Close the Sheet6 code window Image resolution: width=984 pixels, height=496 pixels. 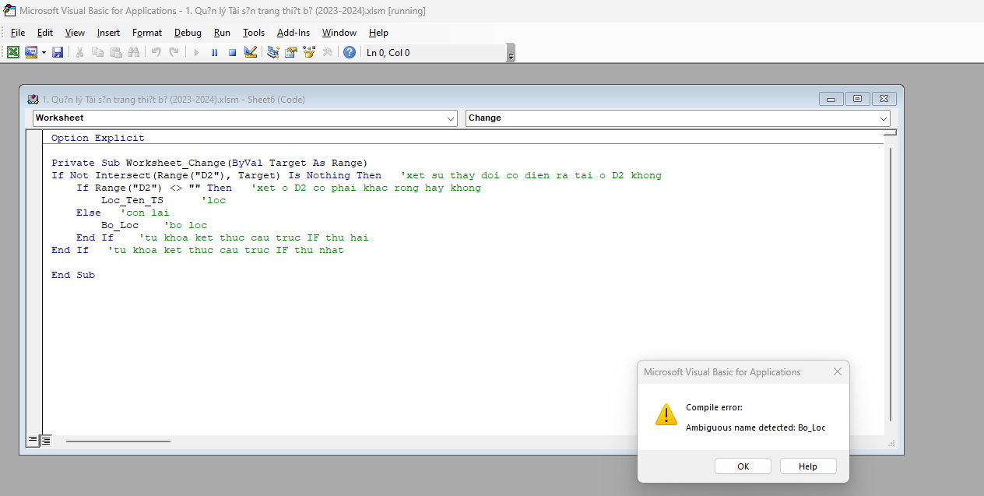point(884,99)
